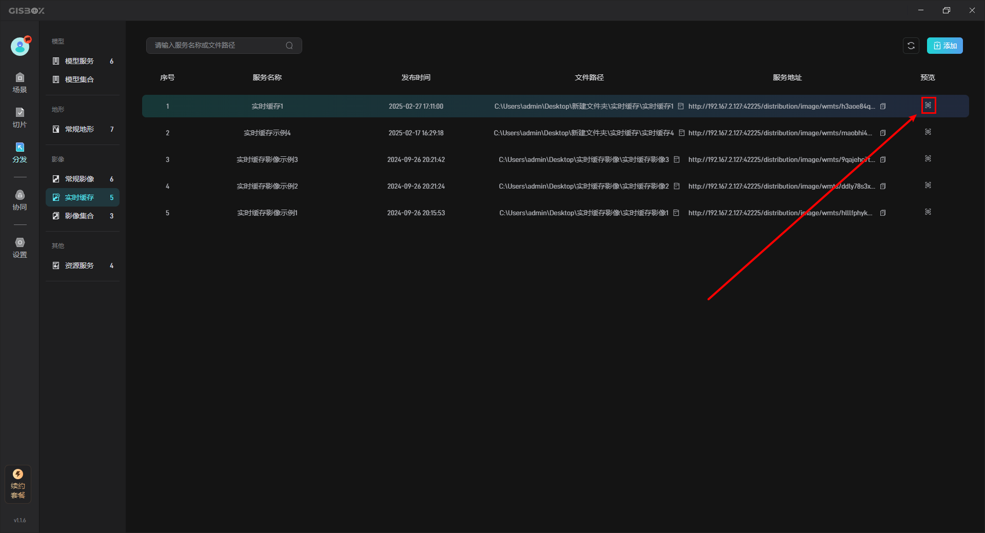Select the 分发 distribution section
This screenshot has width=985, height=533.
tap(19, 153)
